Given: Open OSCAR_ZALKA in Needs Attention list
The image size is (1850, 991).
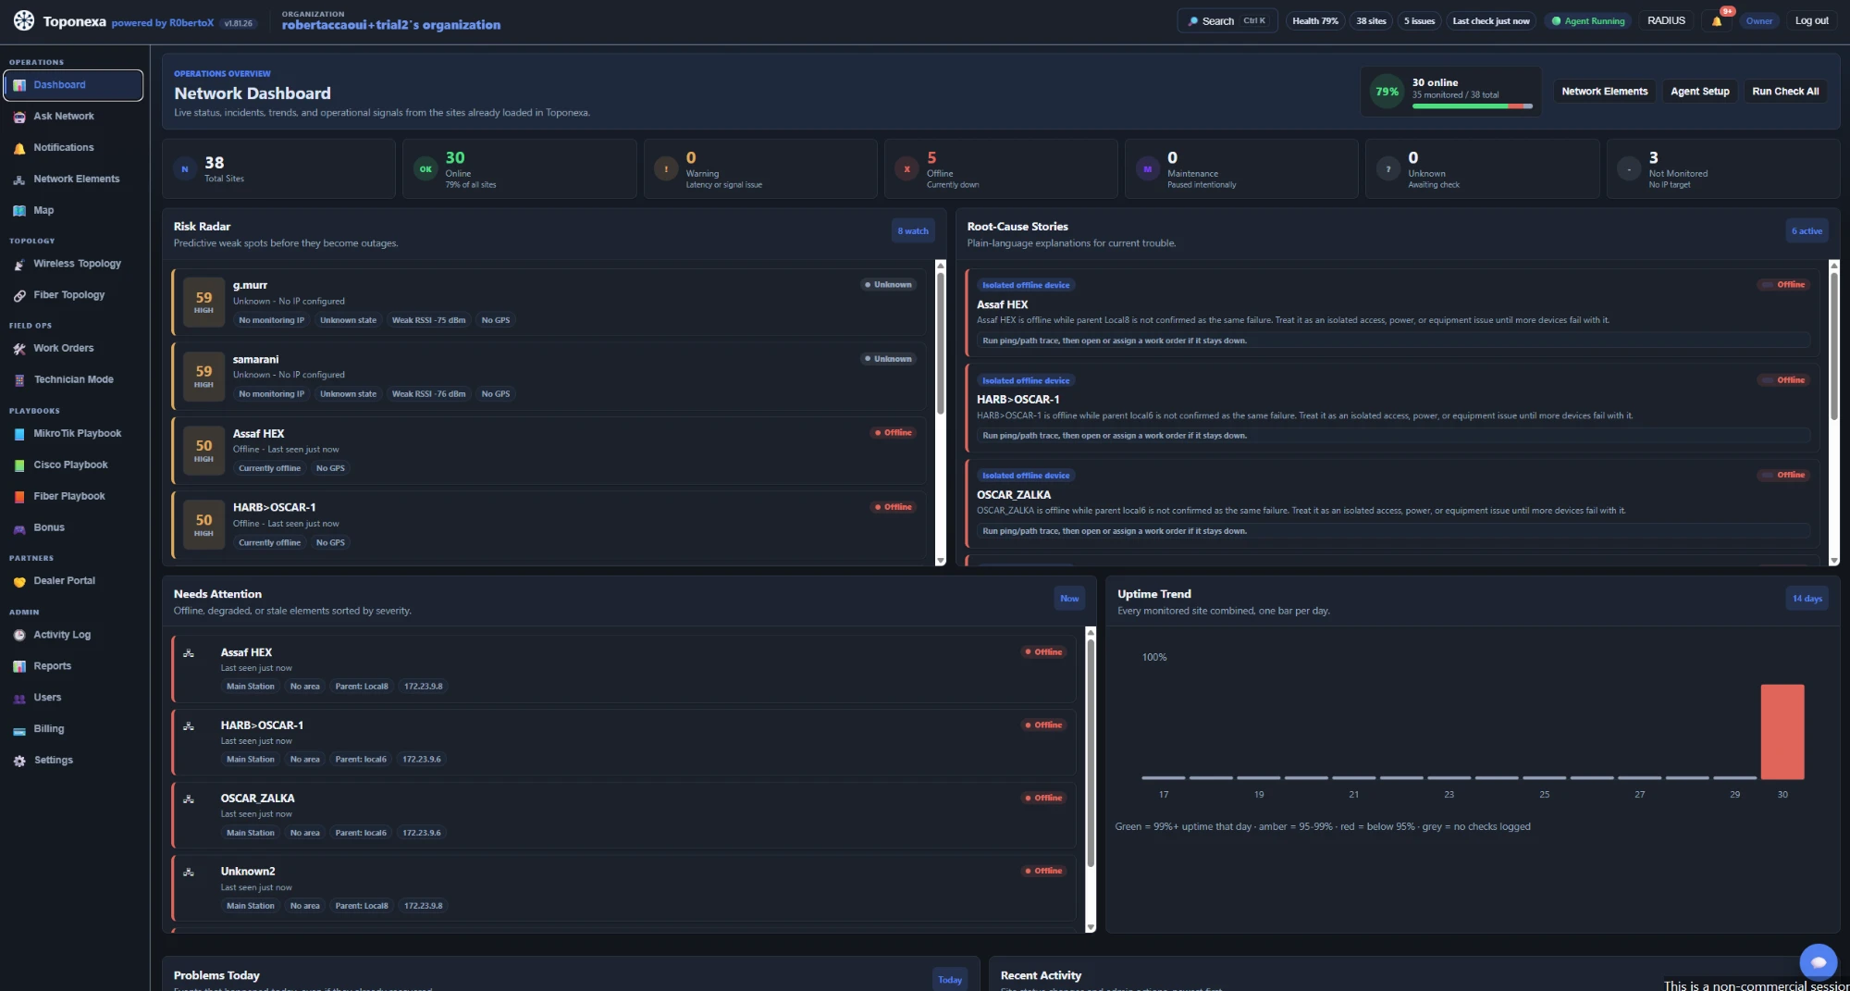Looking at the screenshot, I should click(623, 815).
